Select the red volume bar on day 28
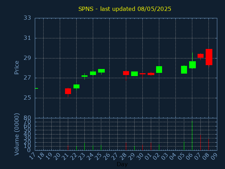 [x=126, y=146]
